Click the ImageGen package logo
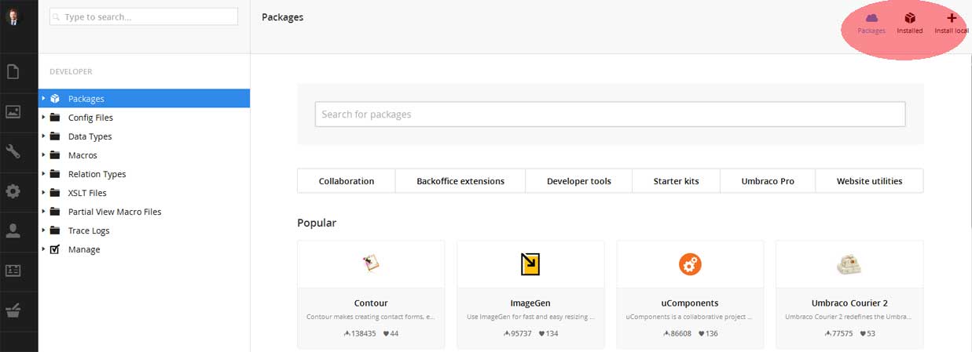Screen dimensions: 972x352 (x=530, y=264)
